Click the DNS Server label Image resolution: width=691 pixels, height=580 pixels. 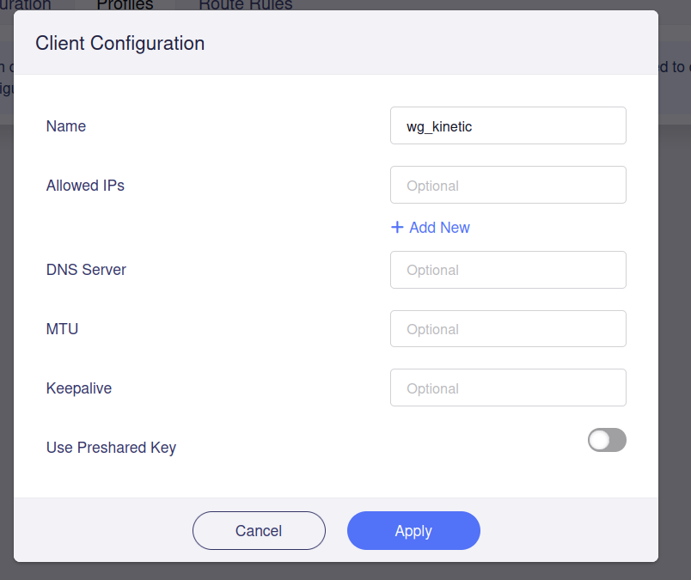pos(86,270)
